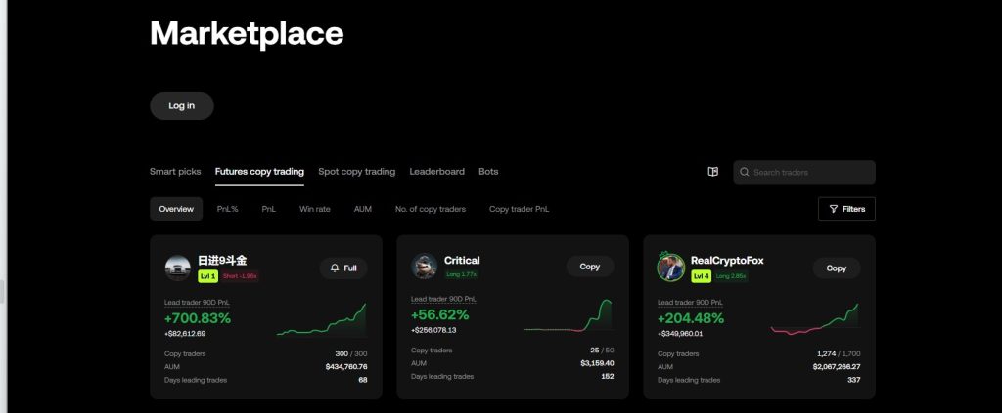Click the $3,159.40 AUM value

(x=597, y=363)
